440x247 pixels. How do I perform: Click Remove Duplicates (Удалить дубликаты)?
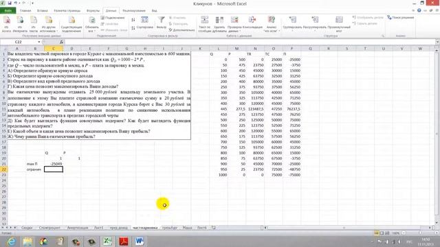[219, 24]
